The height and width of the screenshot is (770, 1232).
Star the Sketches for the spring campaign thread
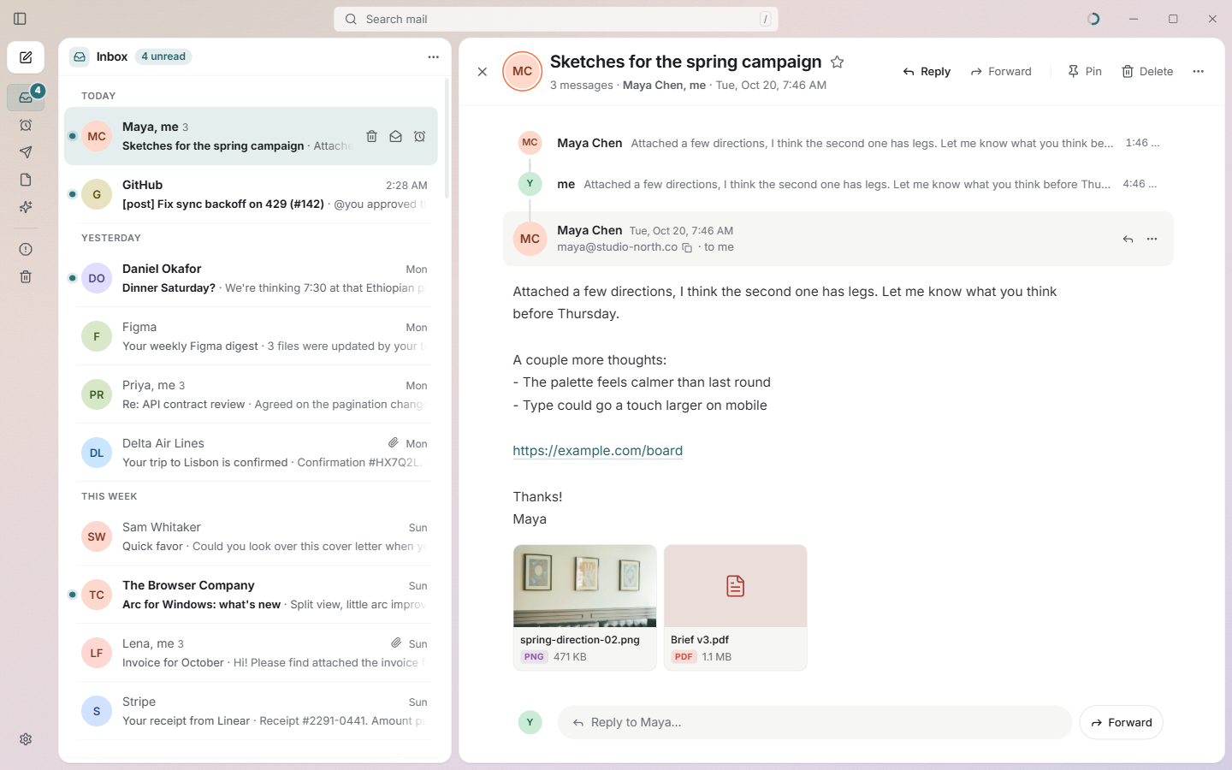[x=838, y=62]
